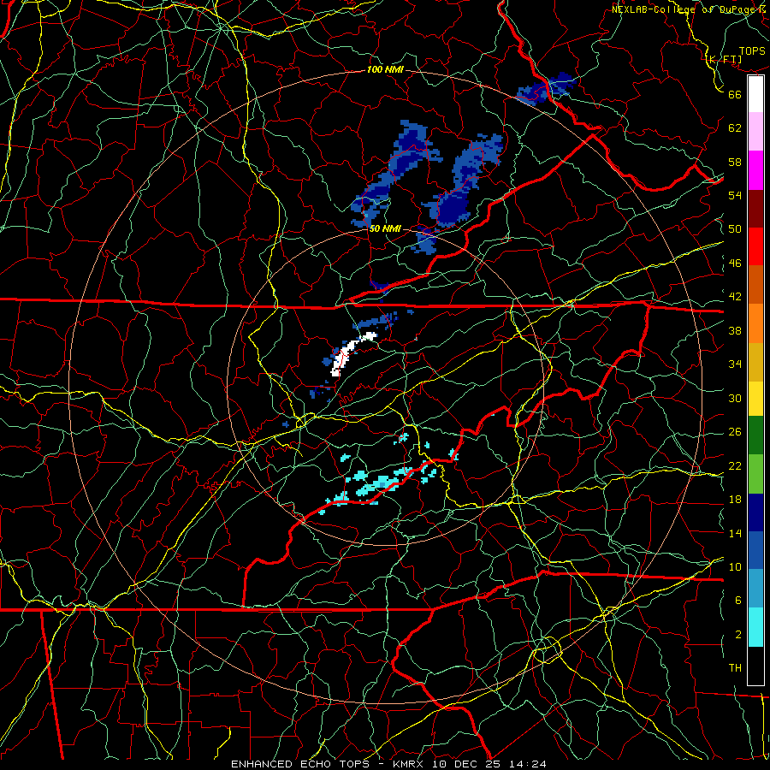Viewport: 770px width, 770px height.
Task: Click the orange 42 kft legend swatch
Action: pyautogui.click(x=755, y=323)
